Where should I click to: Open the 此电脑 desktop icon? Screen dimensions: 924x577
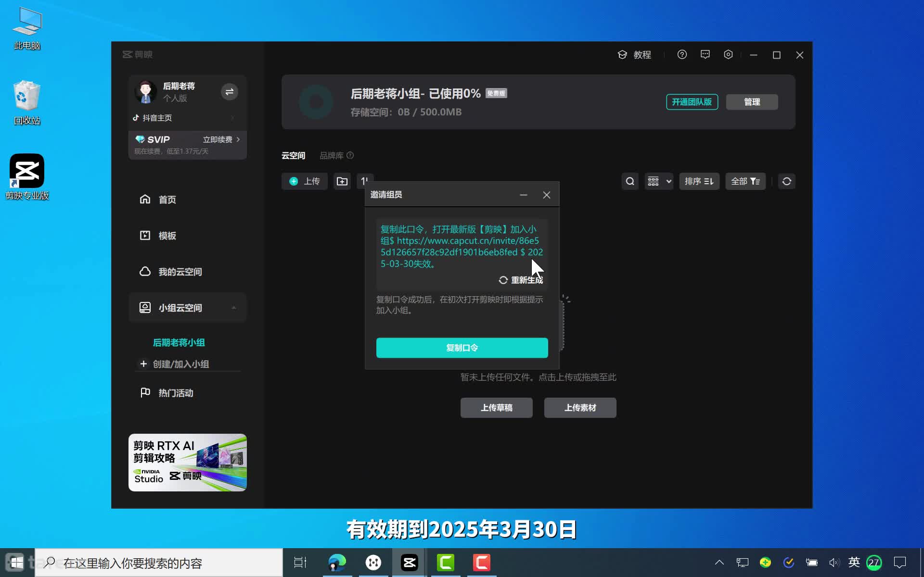click(x=27, y=28)
